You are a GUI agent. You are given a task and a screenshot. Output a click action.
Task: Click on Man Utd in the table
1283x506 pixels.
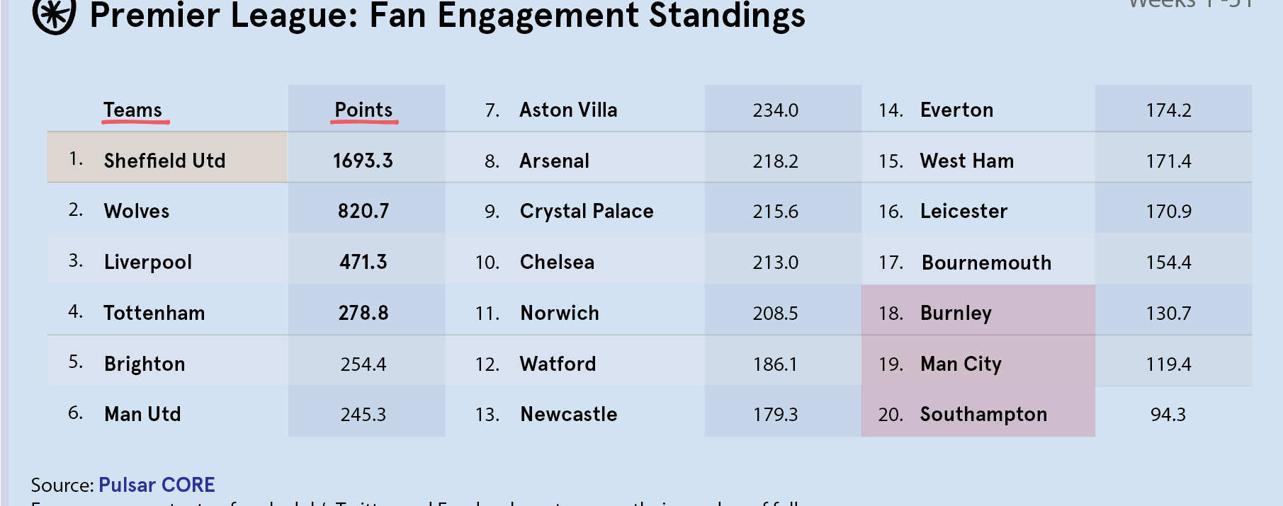(x=142, y=414)
